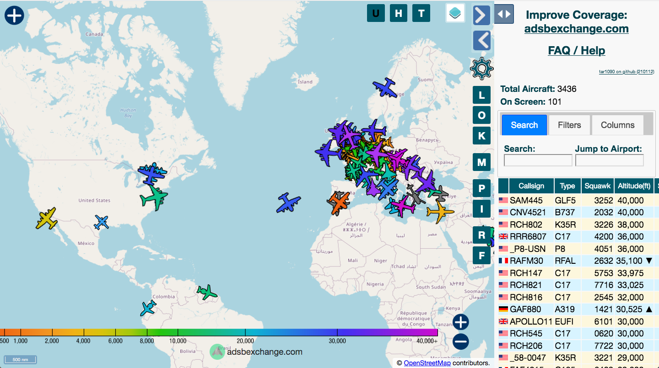Sort table by Squawk column

[x=597, y=186]
